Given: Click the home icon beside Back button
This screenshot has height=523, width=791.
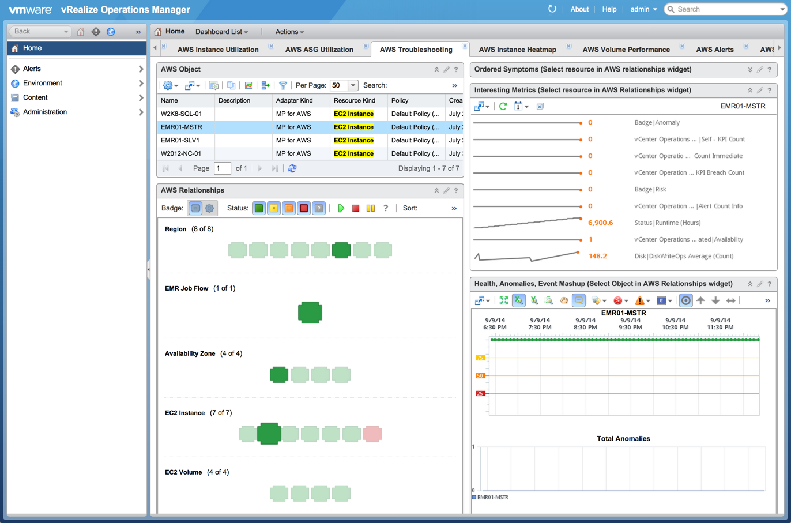Looking at the screenshot, I should coord(81,32).
